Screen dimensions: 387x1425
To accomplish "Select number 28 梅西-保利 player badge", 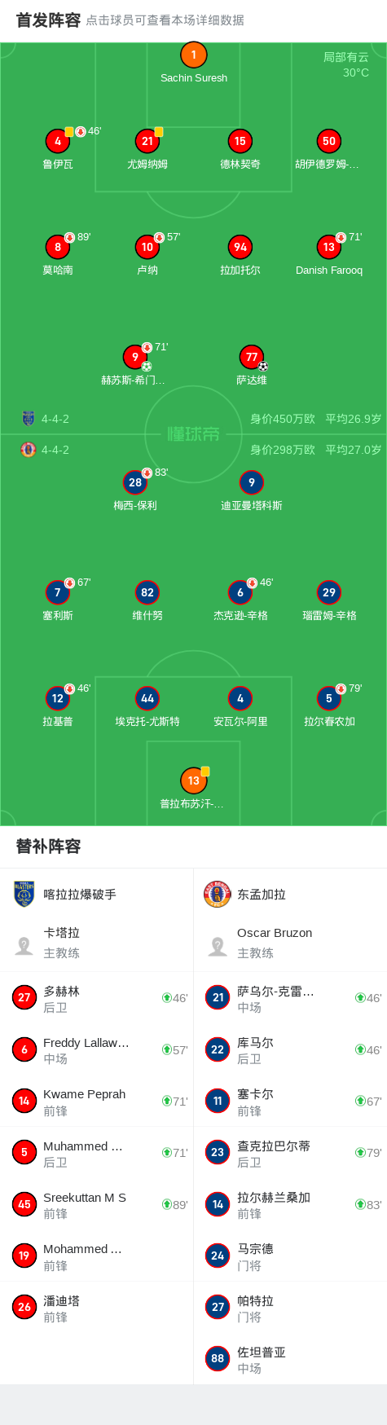I will pyautogui.click(x=135, y=482).
